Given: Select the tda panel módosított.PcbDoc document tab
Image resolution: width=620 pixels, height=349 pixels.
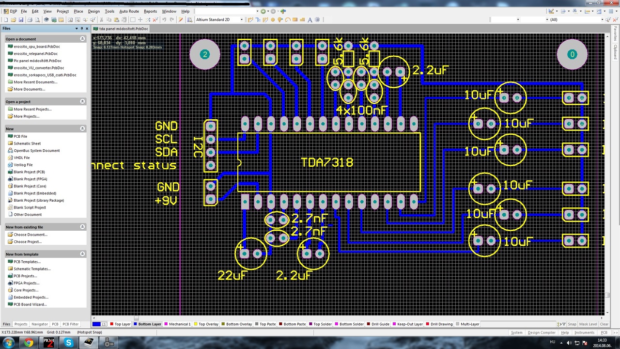Looking at the screenshot, I should tap(121, 29).
